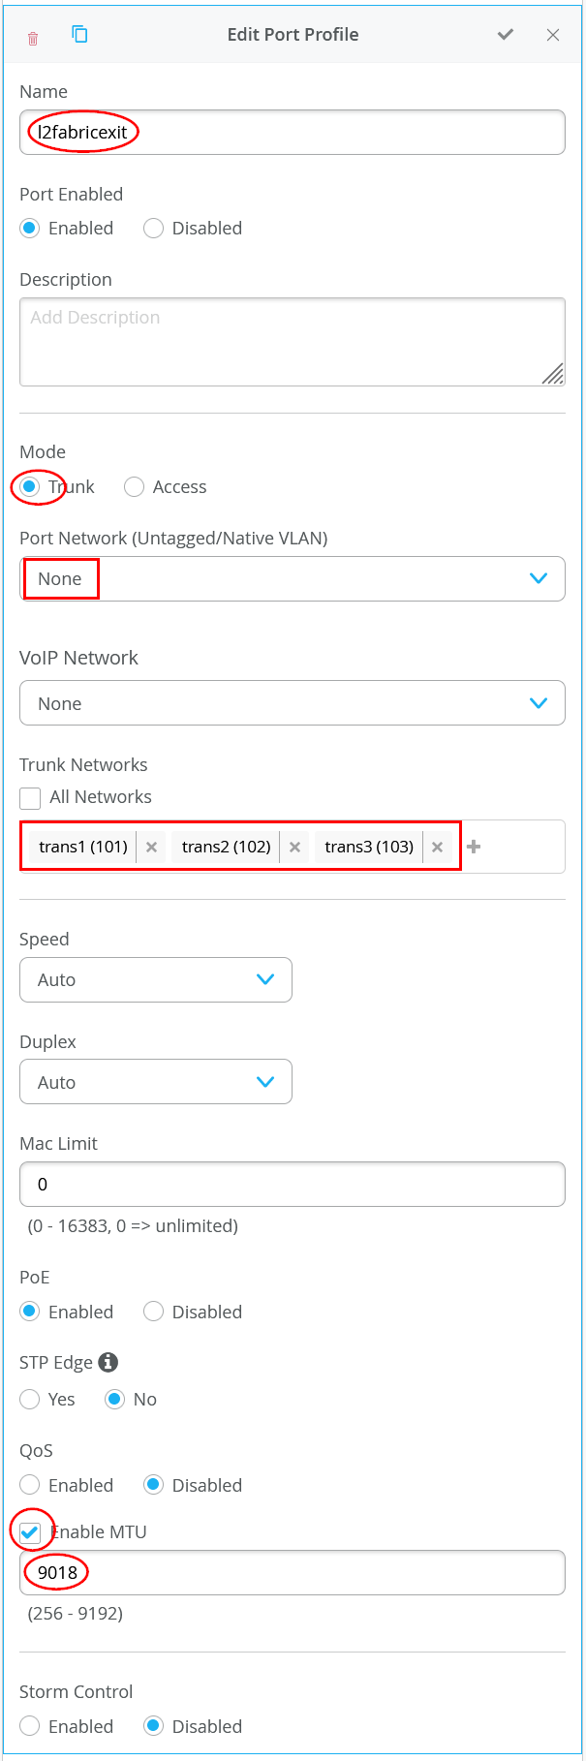Image resolution: width=586 pixels, height=1761 pixels.
Task: Remove trans3 (103) from trunk networks
Action: pyautogui.click(x=437, y=847)
